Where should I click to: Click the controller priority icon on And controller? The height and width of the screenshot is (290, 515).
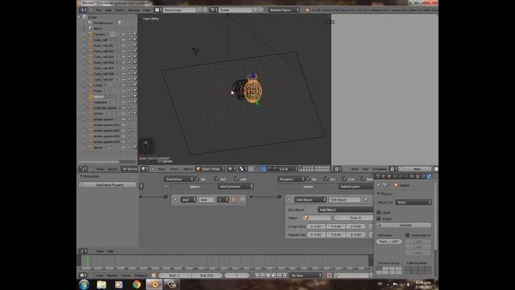[234, 200]
